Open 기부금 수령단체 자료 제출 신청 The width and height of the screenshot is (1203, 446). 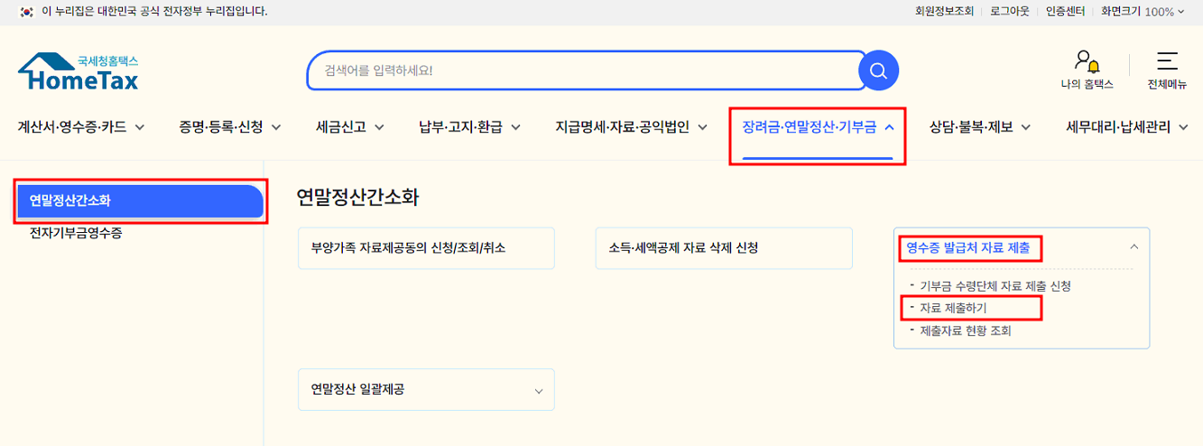point(995,286)
